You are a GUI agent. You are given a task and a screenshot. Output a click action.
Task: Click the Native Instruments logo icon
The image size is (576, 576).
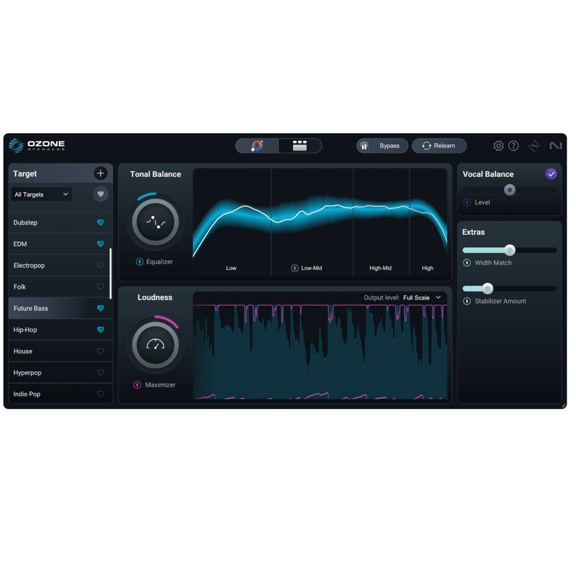[x=555, y=145]
